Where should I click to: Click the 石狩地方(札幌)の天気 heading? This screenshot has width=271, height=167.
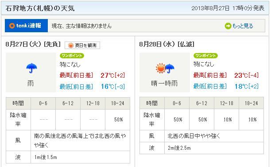tap(40, 8)
